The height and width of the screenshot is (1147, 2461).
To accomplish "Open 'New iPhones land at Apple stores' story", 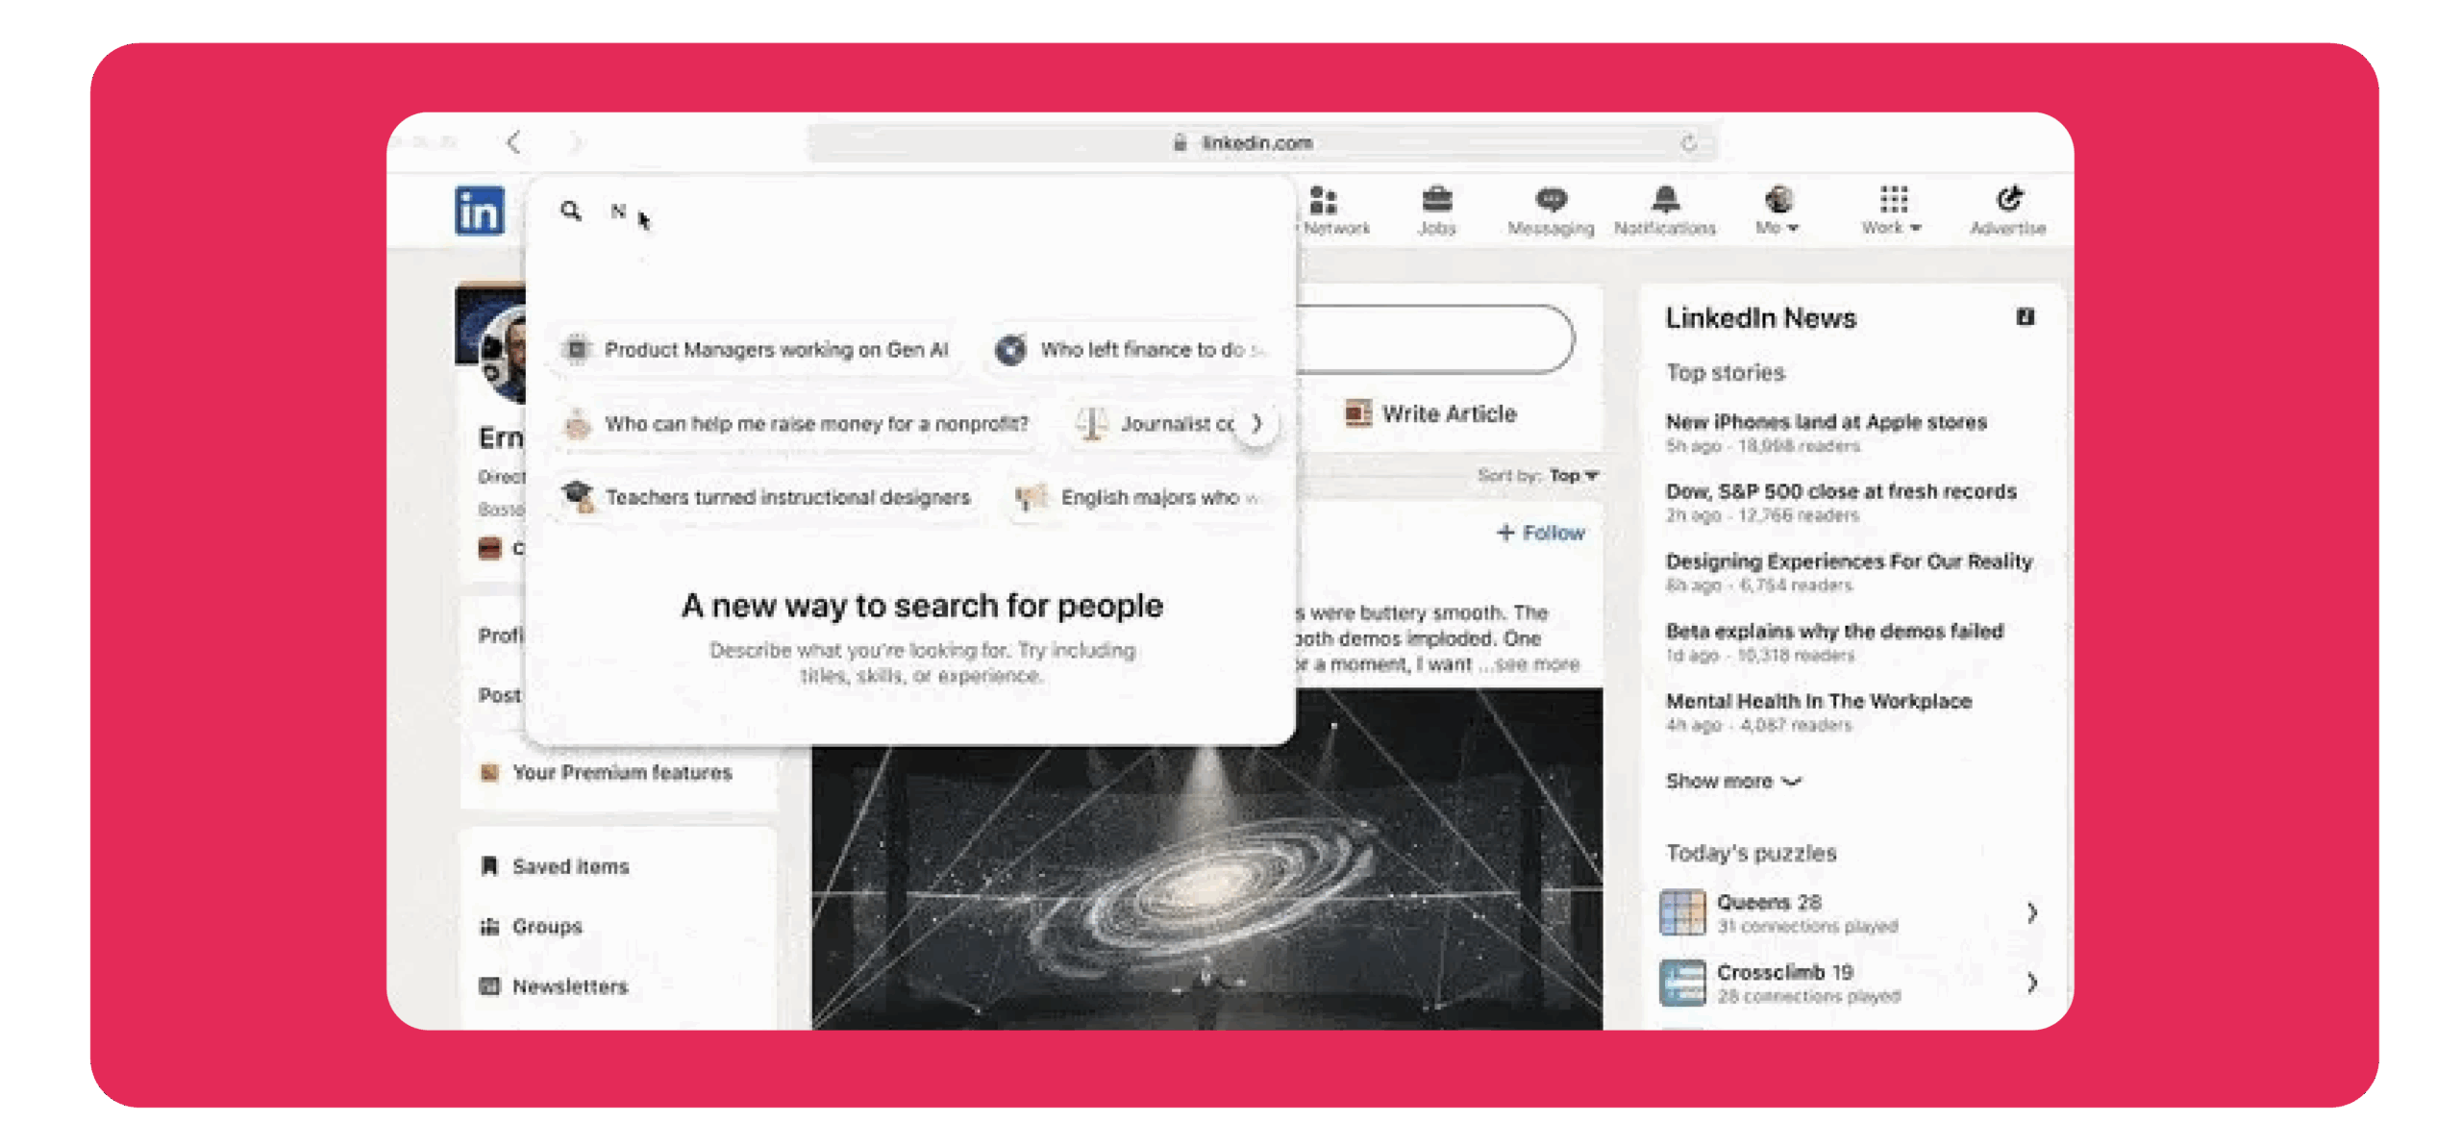I will click(1825, 422).
